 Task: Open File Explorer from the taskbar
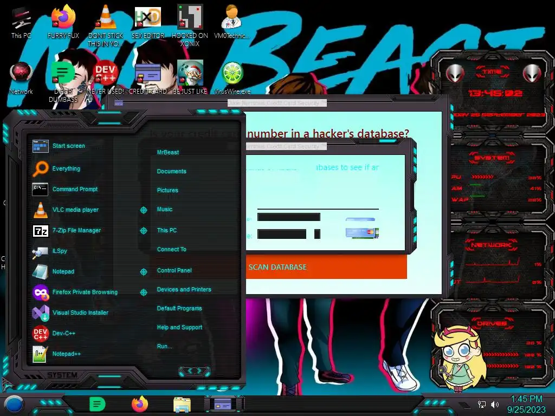[x=182, y=405]
